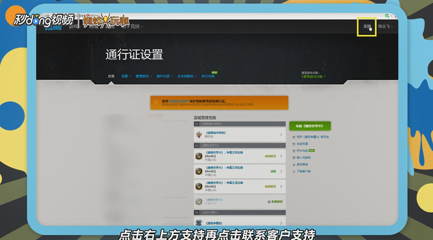Switch to the 总览 tab
Viewport: 433px width, 240px height.
click(111, 76)
